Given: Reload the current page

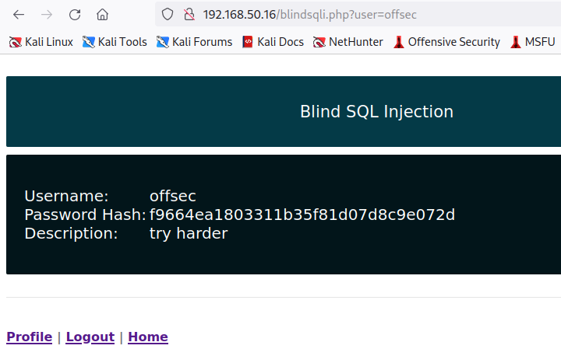Looking at the screenshot, I should click(75, 14).
